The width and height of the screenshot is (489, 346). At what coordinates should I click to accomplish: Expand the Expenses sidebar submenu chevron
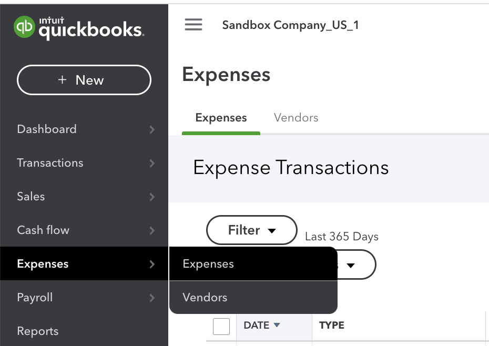(152, 264)
